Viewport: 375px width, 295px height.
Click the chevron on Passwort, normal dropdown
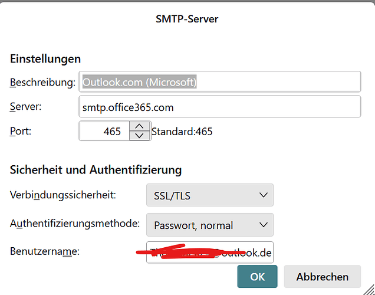pos(264,225)
